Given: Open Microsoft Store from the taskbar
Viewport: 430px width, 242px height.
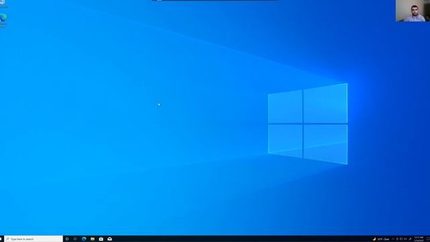Looking at the screenshot, I should [x=101, y=239].
